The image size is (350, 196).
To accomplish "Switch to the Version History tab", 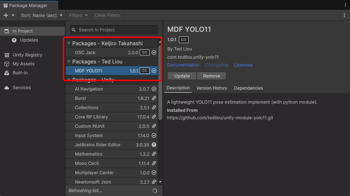I will pos(212,88).
